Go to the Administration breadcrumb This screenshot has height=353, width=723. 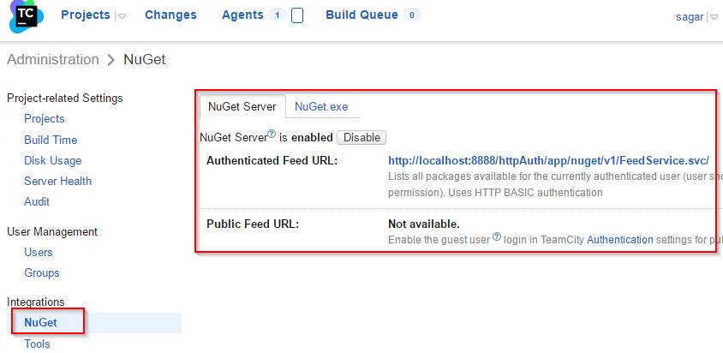[x=53, y=59]
